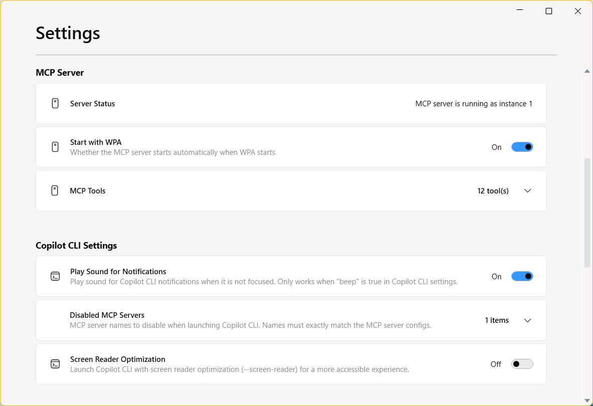The image size is (593, 406).
Task: Click the "Settings" page title
Action: pyautogui.click(x=68, y=33)
